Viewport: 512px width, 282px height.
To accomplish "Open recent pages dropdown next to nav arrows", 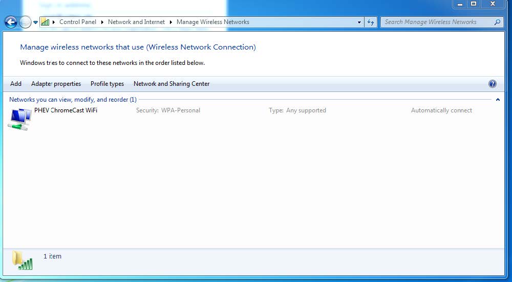I will (x=36, y=22).
